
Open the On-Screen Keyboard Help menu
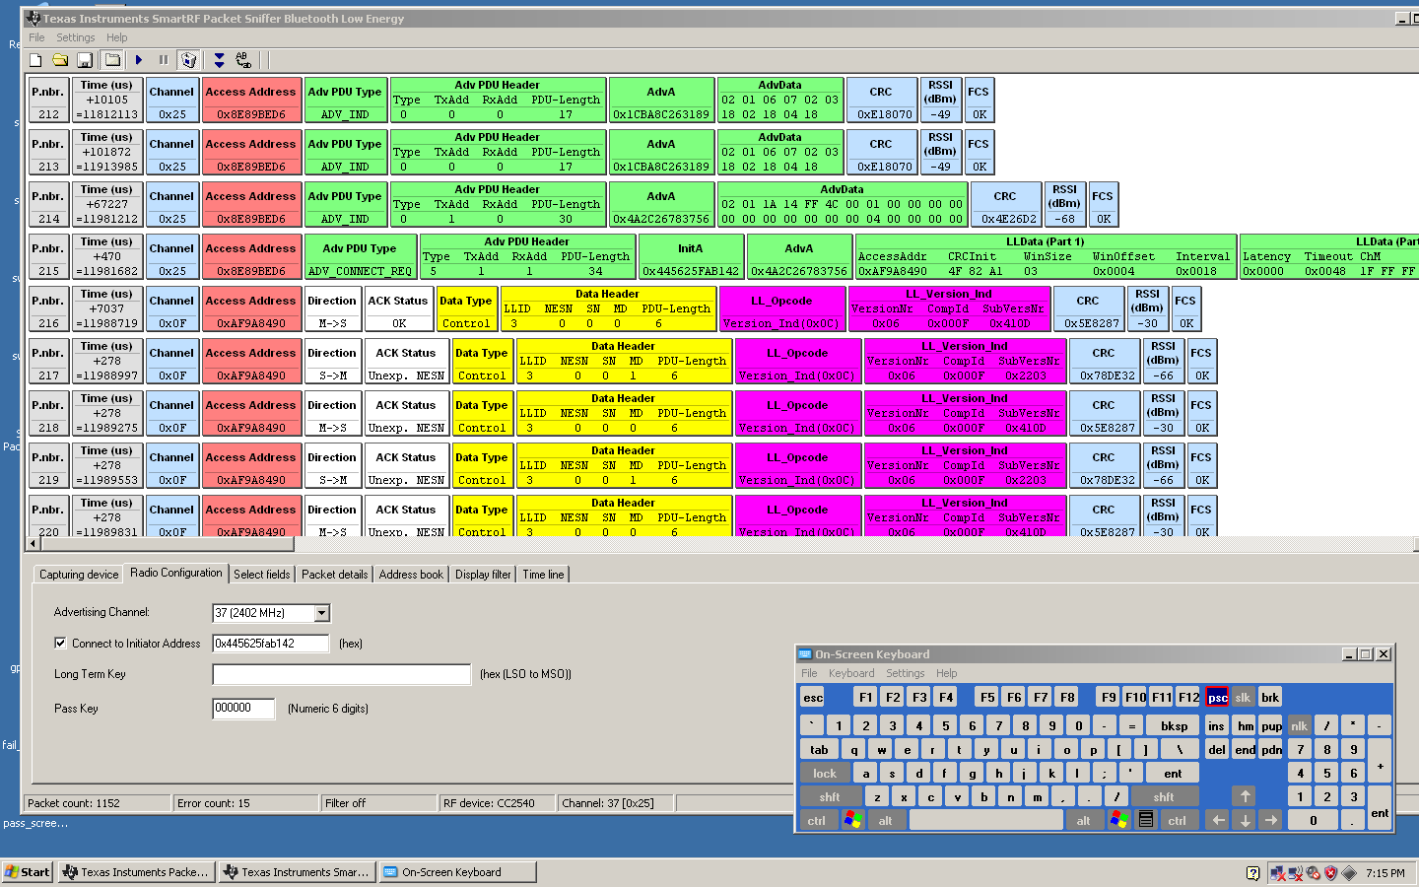(947, 673)
